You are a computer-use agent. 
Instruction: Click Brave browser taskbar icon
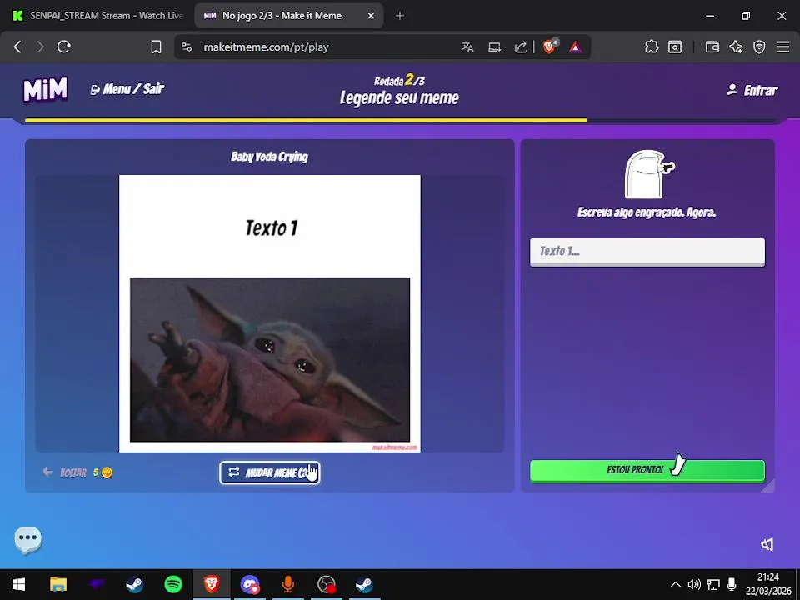[x=212, y=585]
